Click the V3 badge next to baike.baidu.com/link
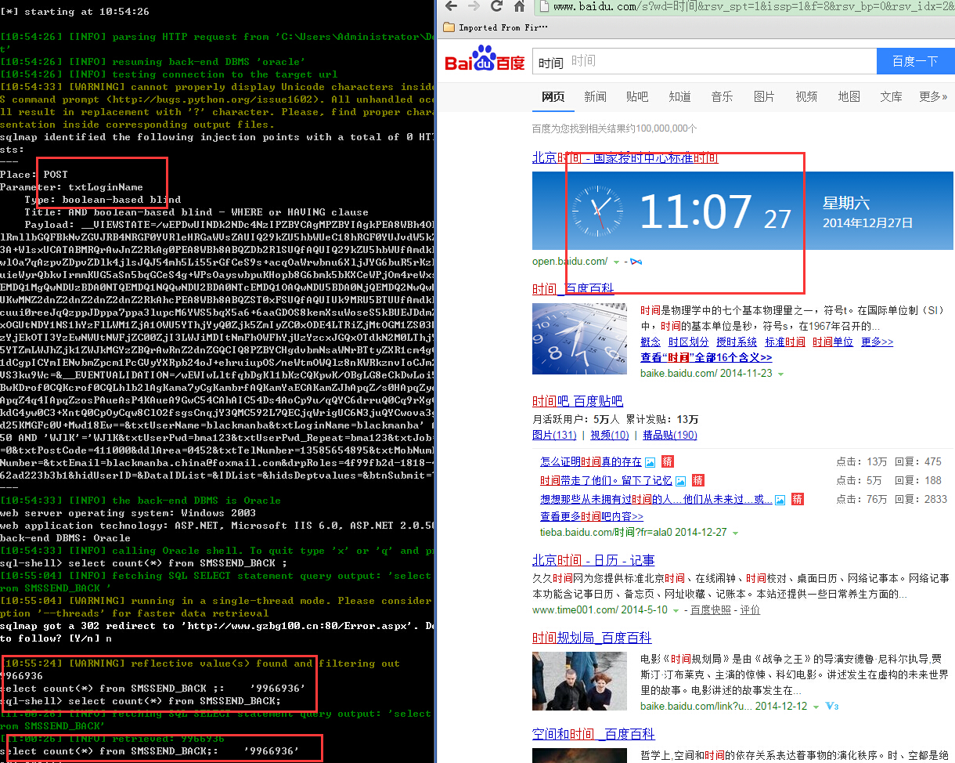Image resolution: width=955 pixels, height=763 pixels. coord(832,707)
